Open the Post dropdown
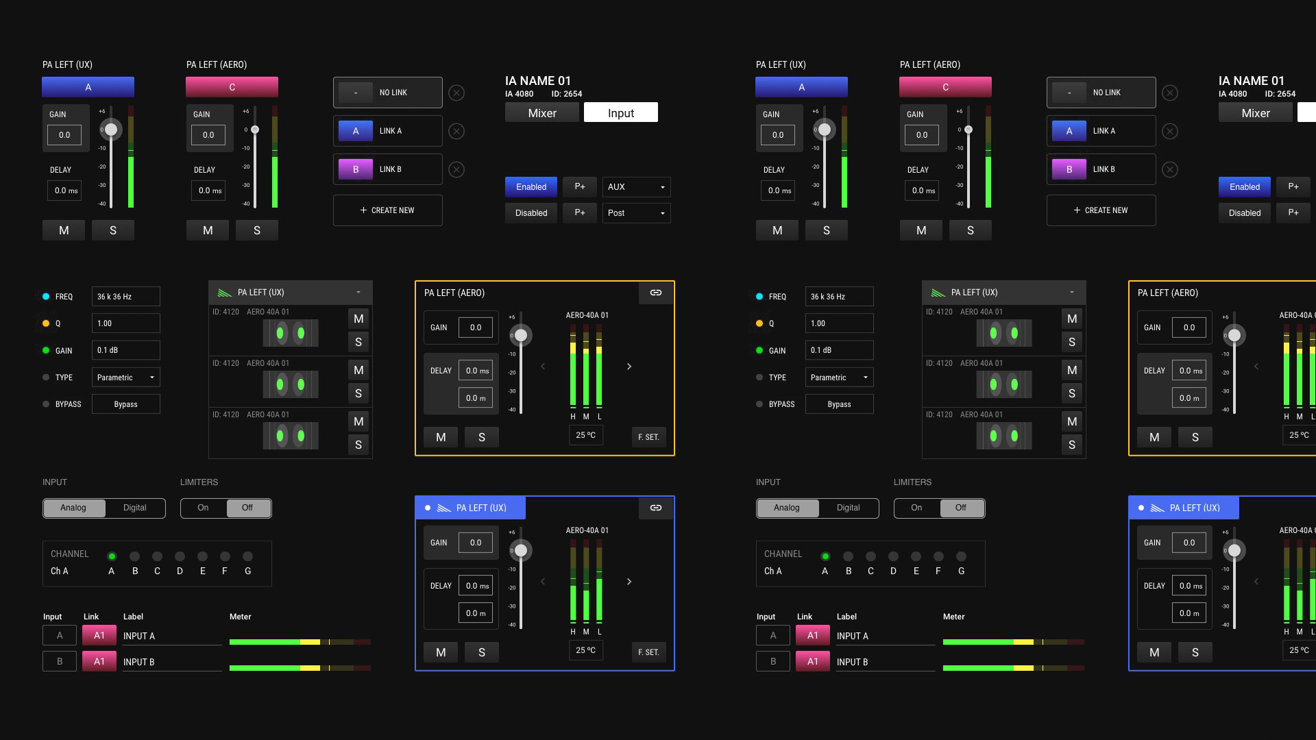 pyautogui.click(x=636, y=213)
